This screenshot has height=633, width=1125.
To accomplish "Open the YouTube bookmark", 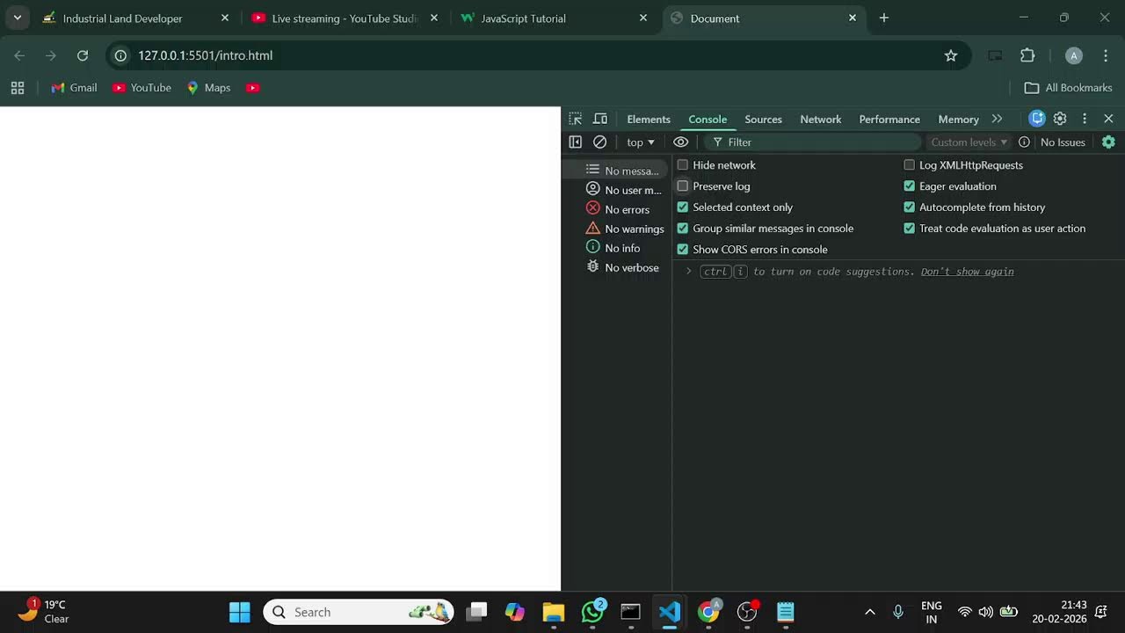I will pyautogui.click(x=142, y=88).
